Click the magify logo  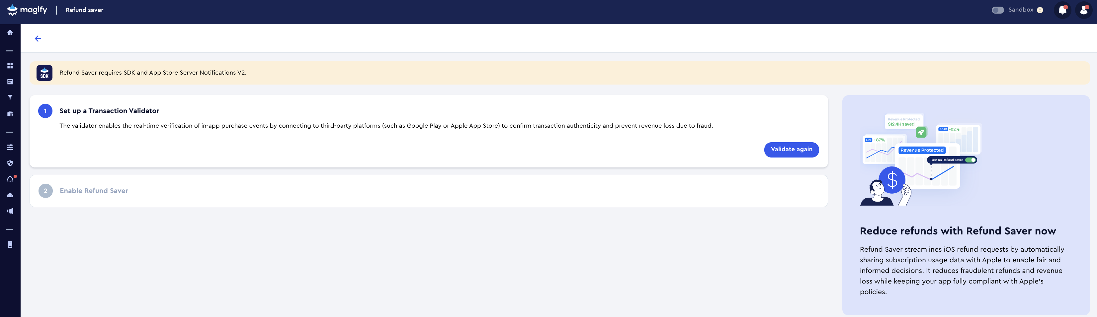(x=27, y=10)
